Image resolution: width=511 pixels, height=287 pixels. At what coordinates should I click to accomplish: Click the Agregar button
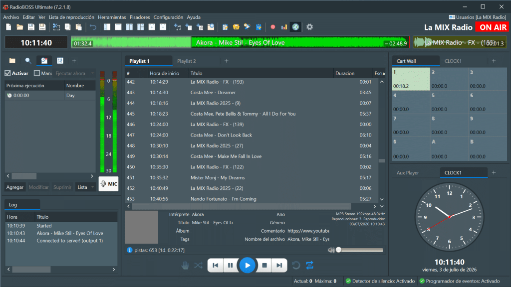pyautogui.click(x=14, y=187)
